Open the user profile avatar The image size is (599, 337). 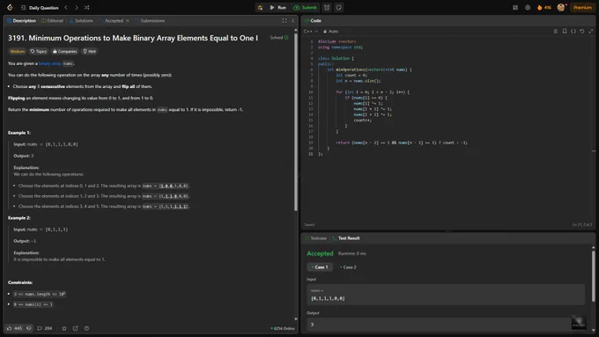coord(561,7)
